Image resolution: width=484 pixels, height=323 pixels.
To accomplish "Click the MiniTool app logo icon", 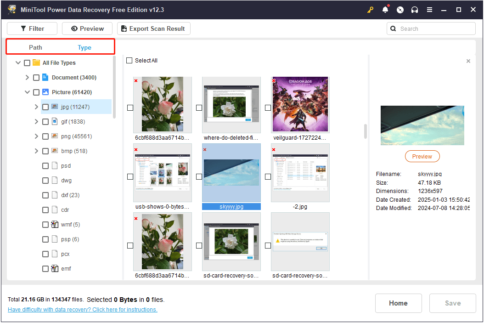I will click(12, 10).
